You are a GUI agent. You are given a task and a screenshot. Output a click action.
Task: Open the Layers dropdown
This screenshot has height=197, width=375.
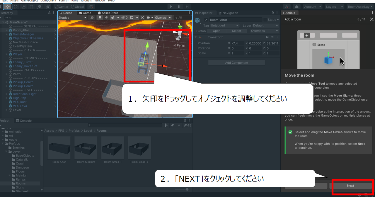tap(334, 6)
